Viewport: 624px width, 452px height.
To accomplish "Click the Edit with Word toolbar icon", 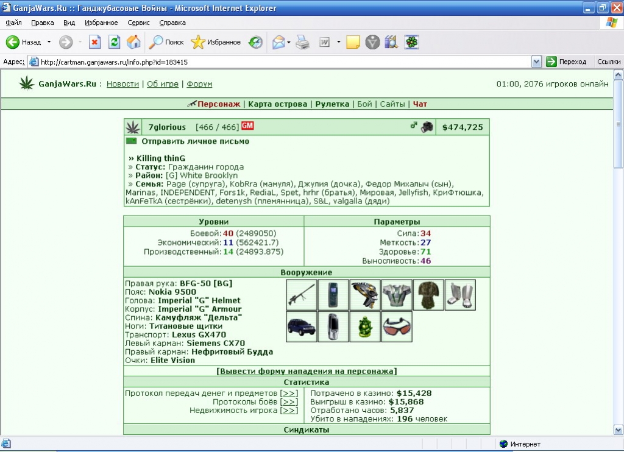I will pos(325,42).
